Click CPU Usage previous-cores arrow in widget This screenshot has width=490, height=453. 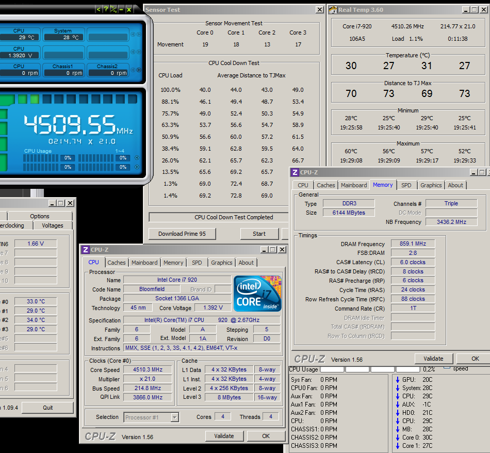[x=137, y=158]
